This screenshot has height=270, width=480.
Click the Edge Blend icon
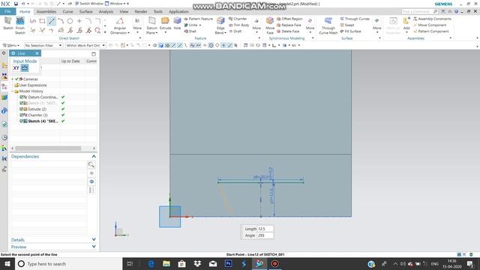[220, 21]
